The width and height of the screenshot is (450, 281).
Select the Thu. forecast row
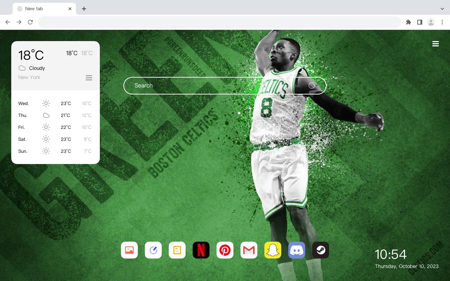click(x=56, y=115)
